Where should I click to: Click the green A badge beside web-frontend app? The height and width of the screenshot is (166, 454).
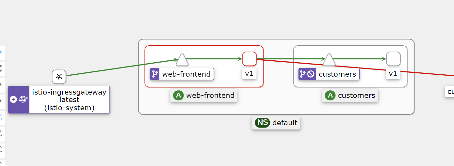point(178,96)
